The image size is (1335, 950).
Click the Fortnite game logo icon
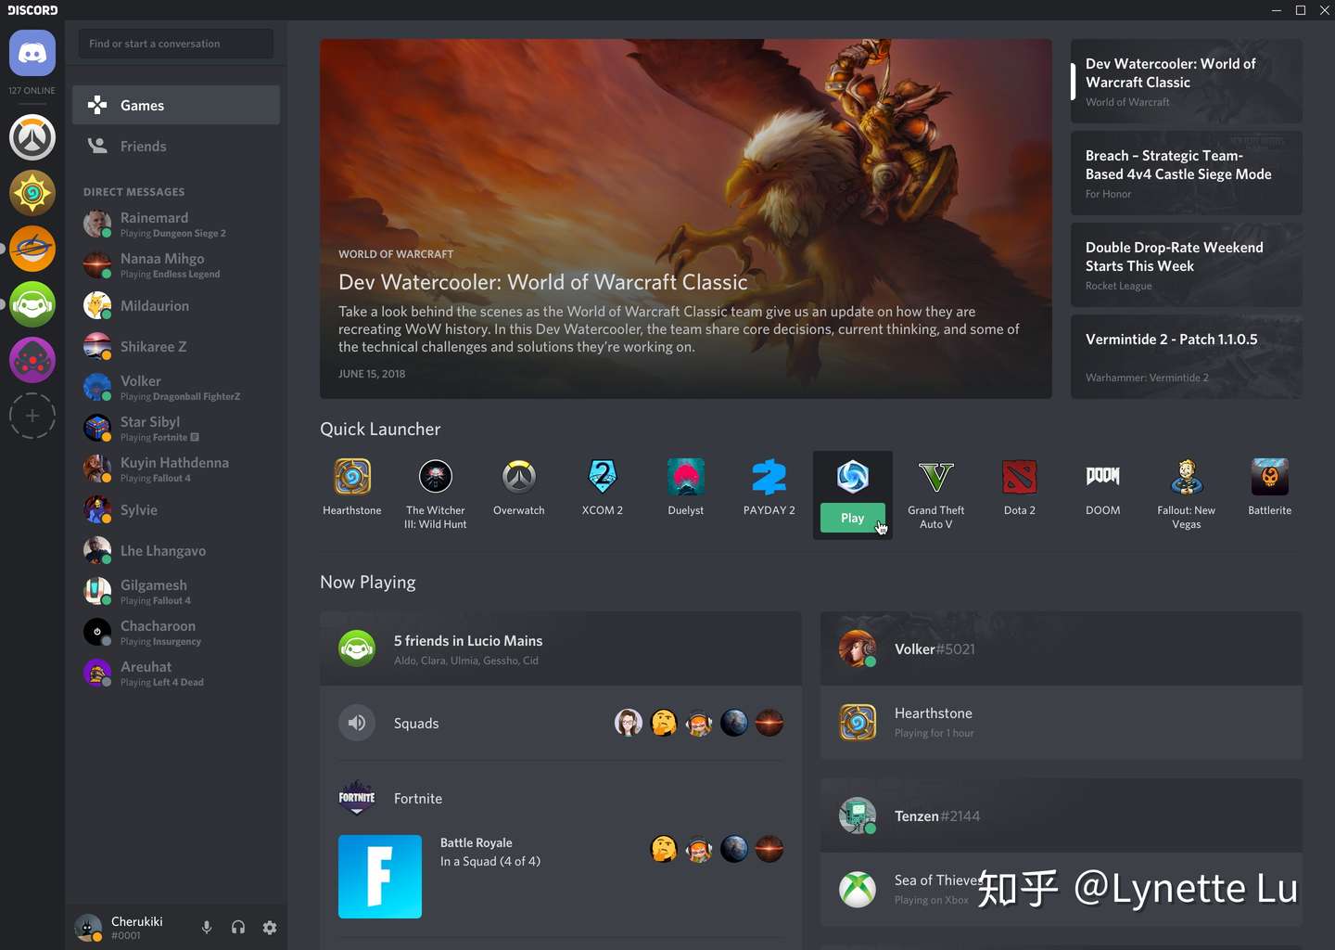pos(357,798)
